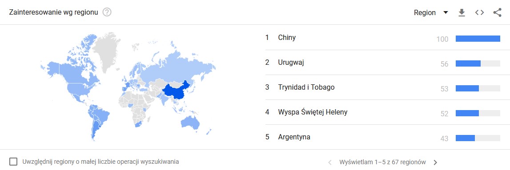Go to previous page of regions

pyautogui.click(x=330, y=162)
